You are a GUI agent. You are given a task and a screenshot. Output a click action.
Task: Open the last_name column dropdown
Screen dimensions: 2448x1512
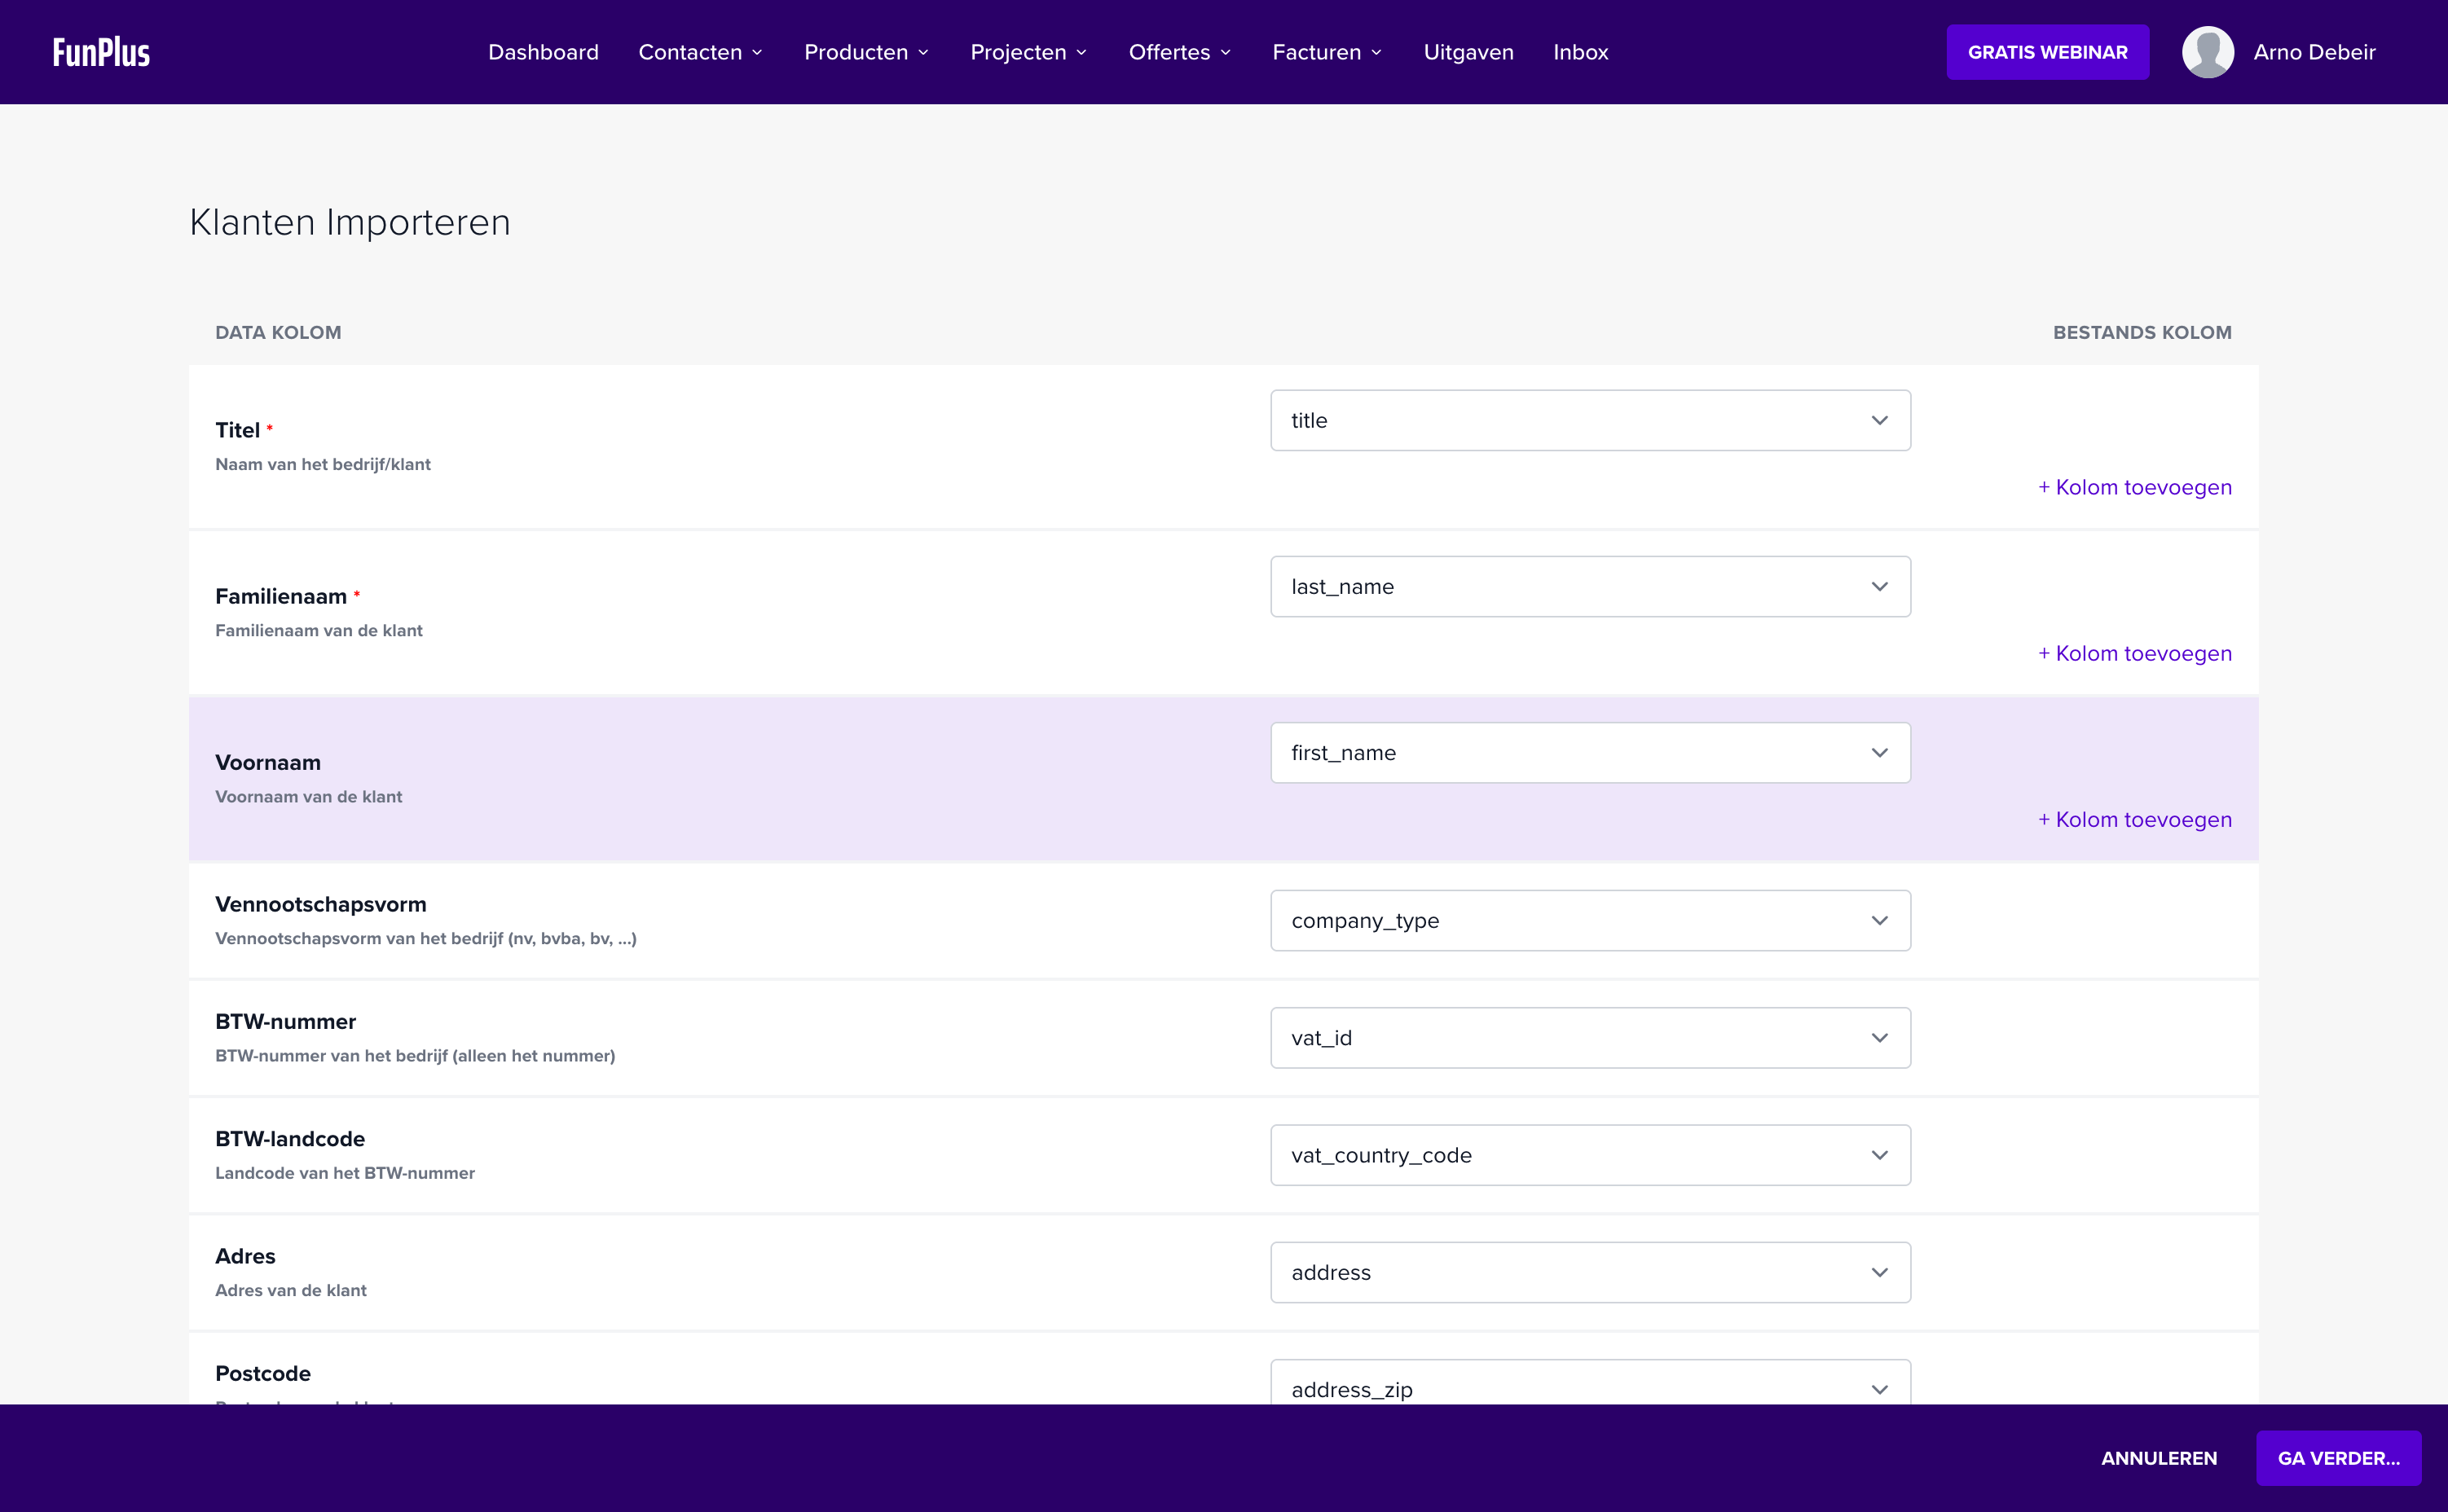click(x=1589, y=587)
